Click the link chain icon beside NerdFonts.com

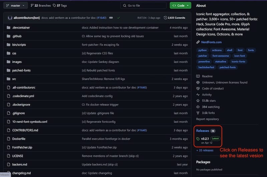click(198, 42)
